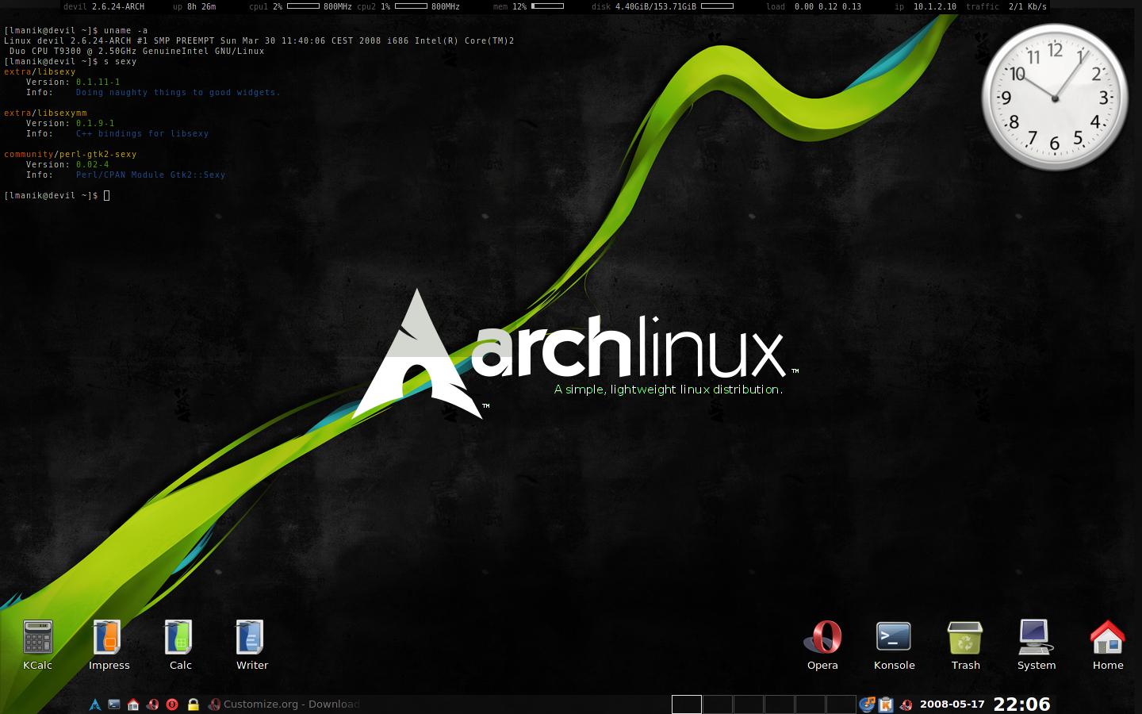Screen dimensions: 1142x714
Task: Click the 'community/perl-gtk2-sexy' line in terminal
Action: 70,154
